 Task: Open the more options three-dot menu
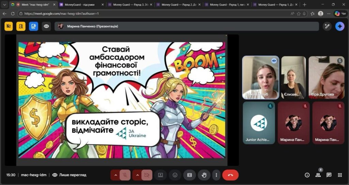pyautogui.click(x=216, y=175)
